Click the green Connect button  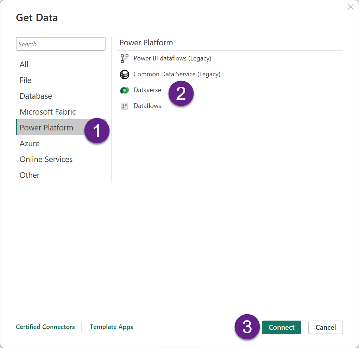point(281,327)
